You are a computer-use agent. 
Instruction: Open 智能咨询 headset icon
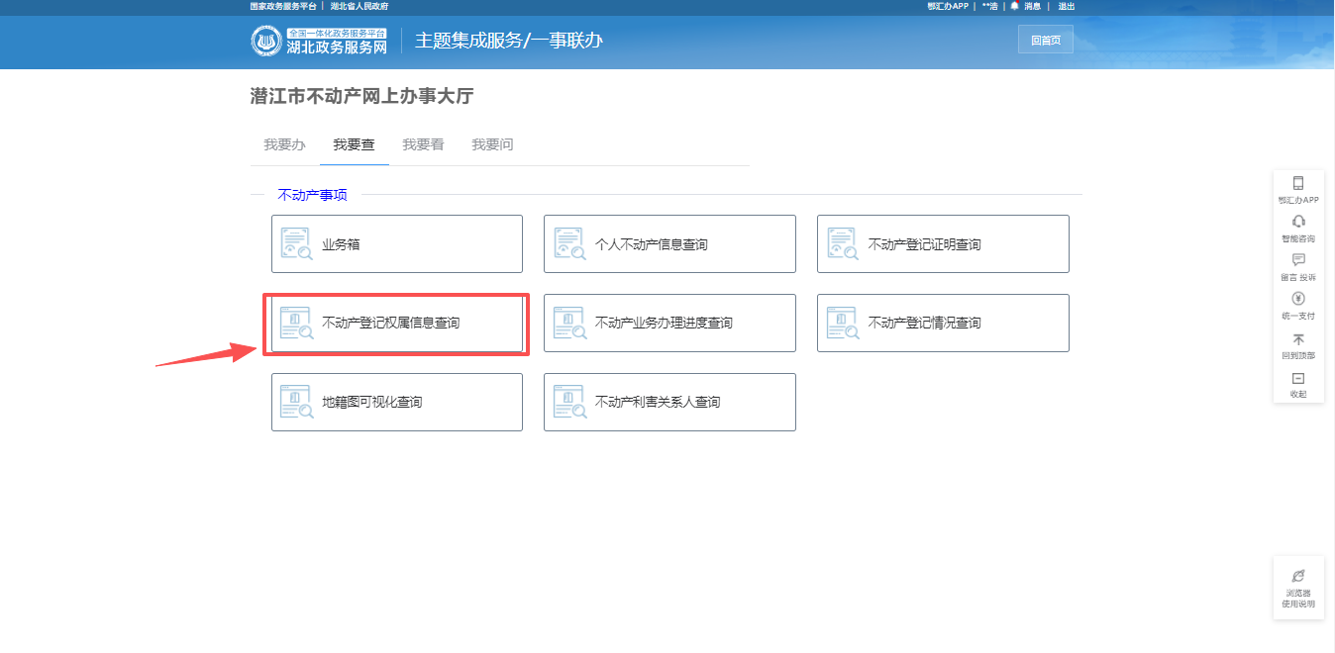click(1298, 222)
